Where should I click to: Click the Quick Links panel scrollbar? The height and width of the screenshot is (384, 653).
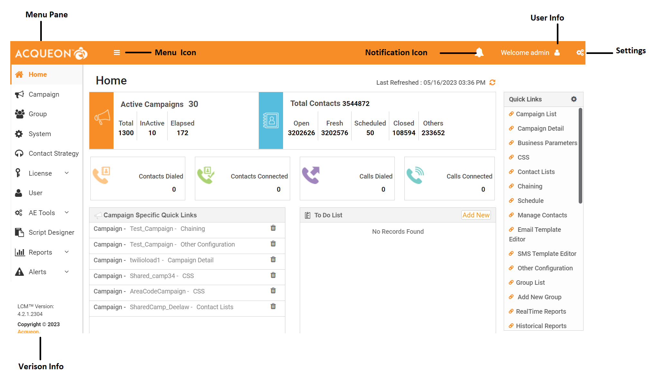tap(580, 156)
